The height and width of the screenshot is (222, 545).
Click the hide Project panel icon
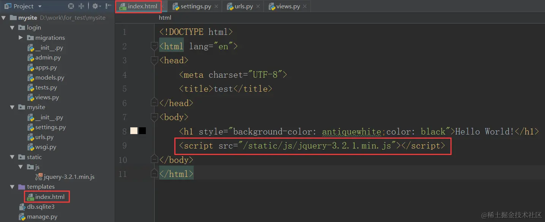108,6
